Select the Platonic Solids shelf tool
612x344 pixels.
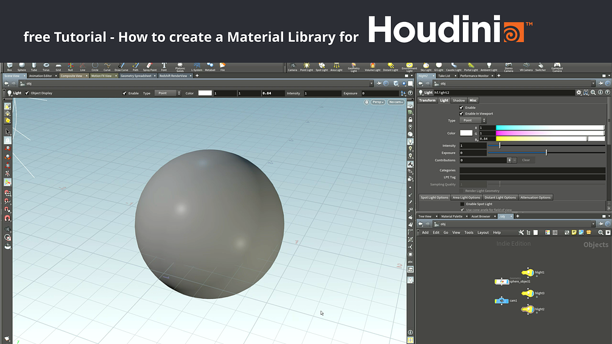click(x=180, y=68)
